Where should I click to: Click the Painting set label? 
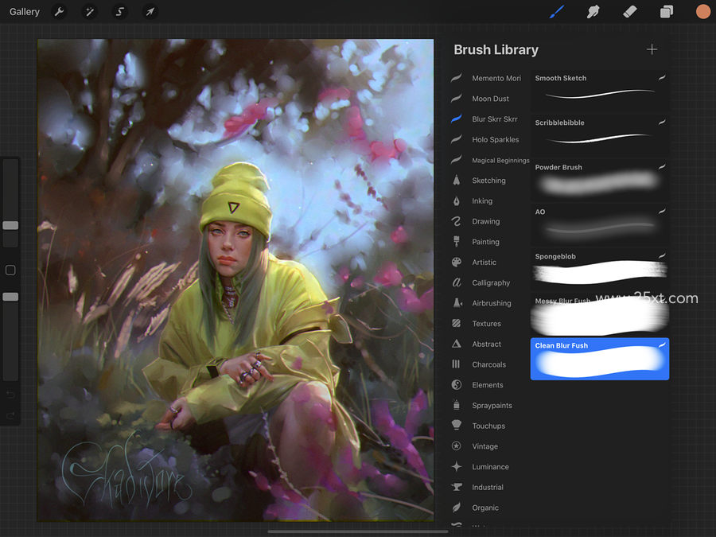pyautogui.click(x=485, y=242)
